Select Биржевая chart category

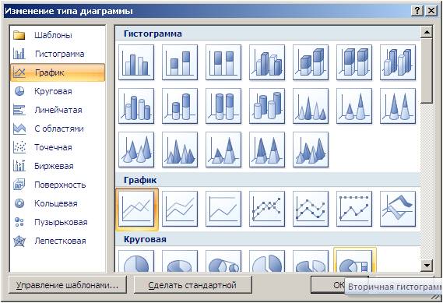click(x=58, y=166)
